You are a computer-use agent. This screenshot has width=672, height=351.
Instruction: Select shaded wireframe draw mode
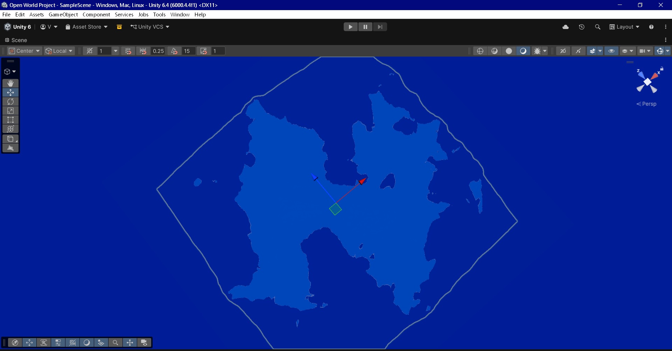coord(495,51)
